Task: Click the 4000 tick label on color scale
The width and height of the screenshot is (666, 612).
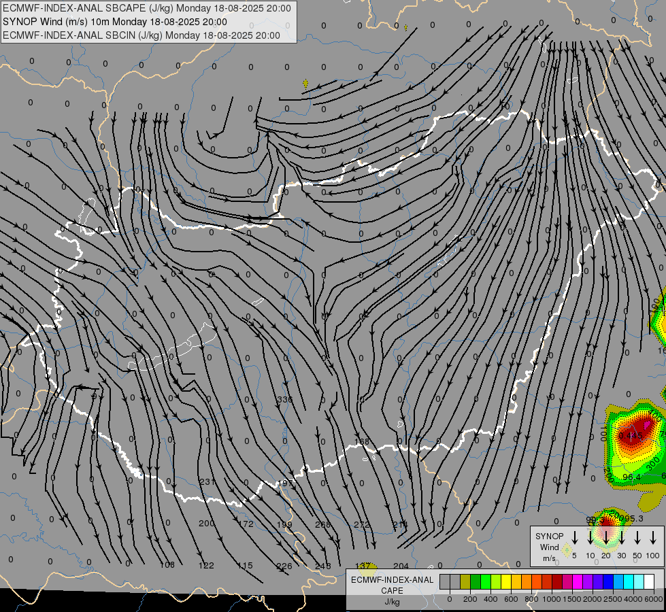Action: 633,599
